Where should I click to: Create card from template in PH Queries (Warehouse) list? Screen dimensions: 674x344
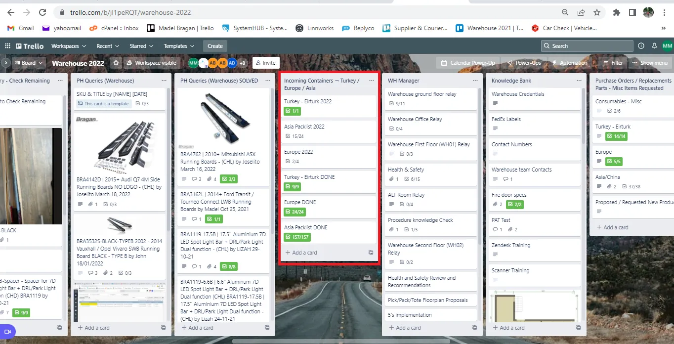(x=163, y=328)
